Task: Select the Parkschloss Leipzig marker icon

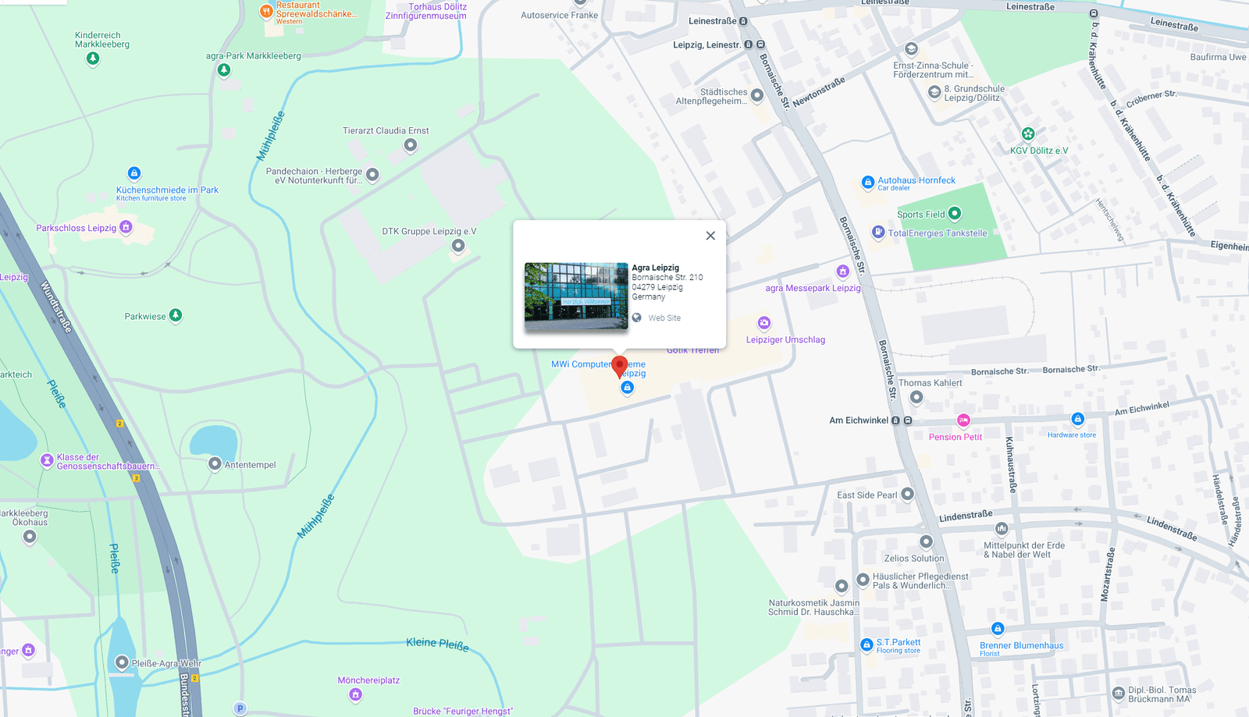Action: click(126, 227)
